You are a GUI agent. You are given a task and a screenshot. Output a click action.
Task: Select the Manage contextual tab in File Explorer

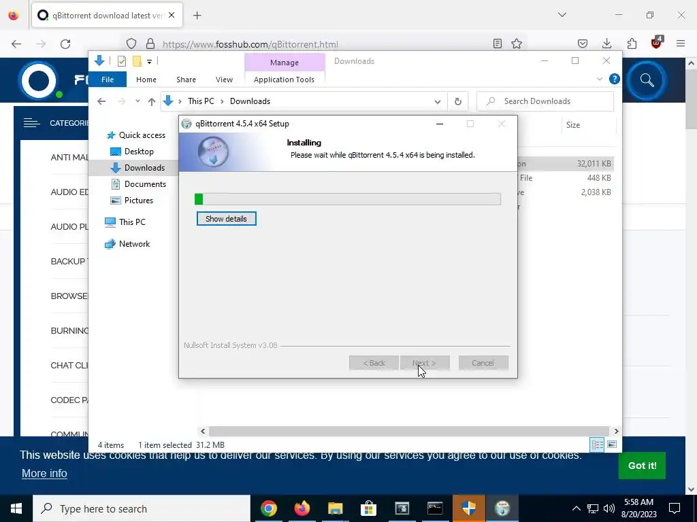285,63
